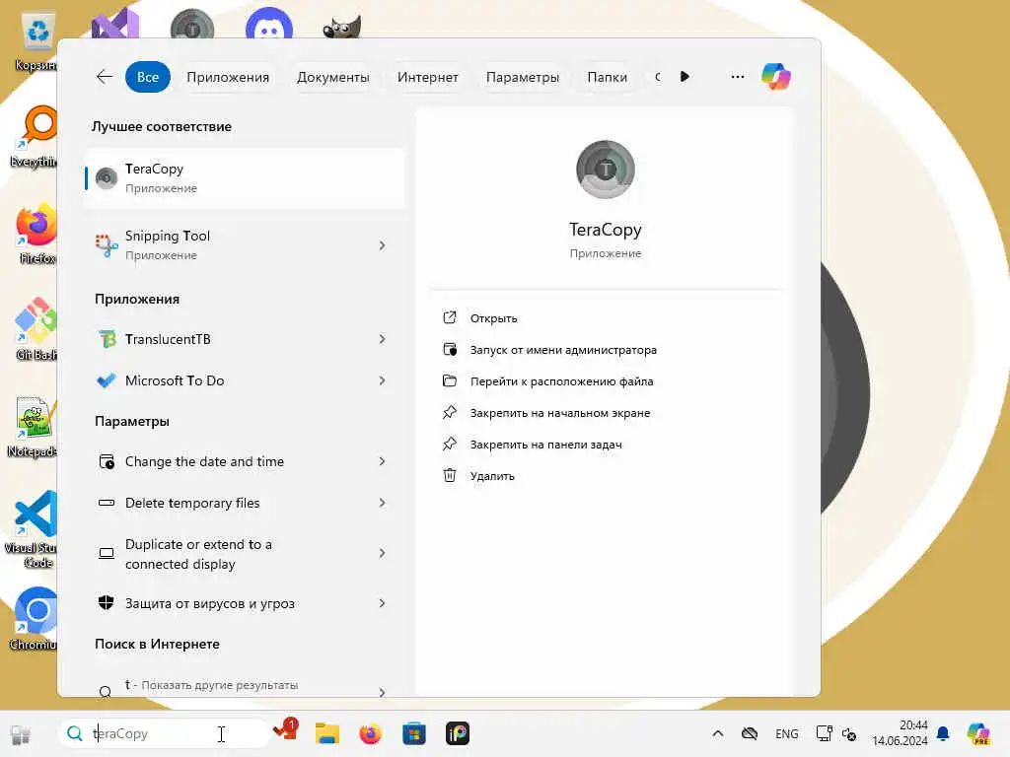Select the Visual Studio Code desktop shortcut
1010x757 pixels.
pyautogui.click(x=31, y=529)
